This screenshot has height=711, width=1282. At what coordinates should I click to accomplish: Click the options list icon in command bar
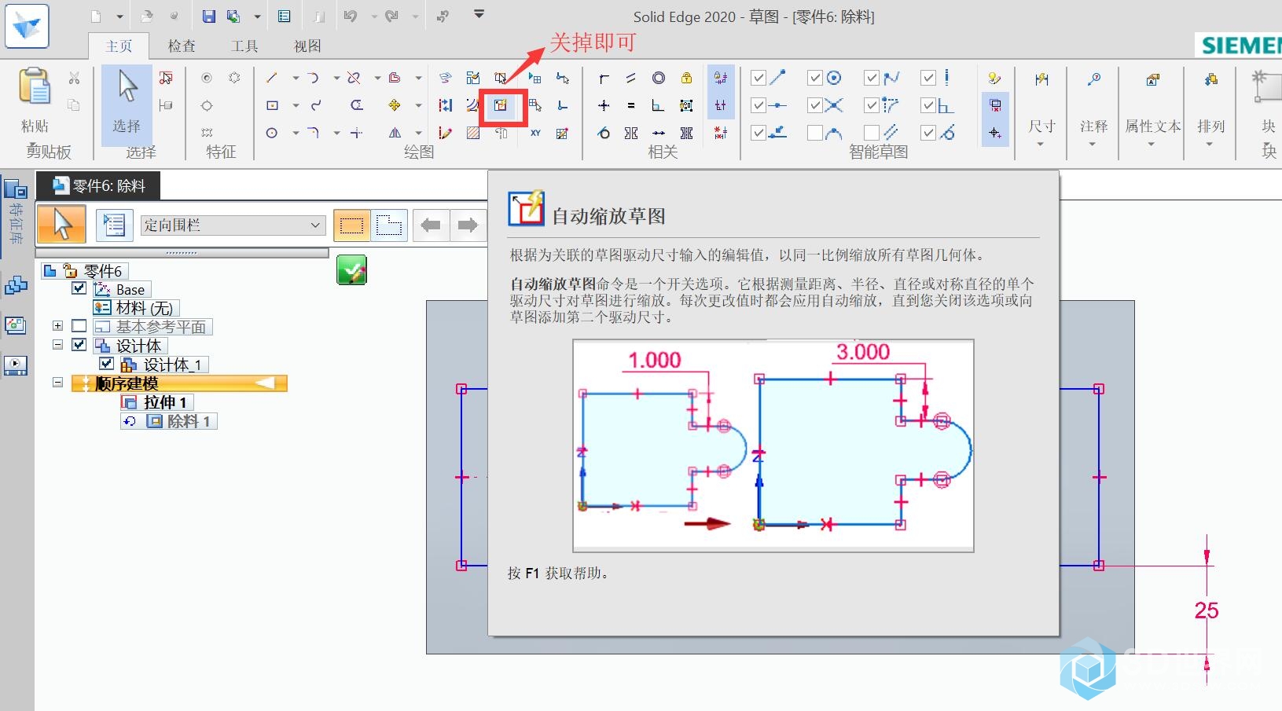tap(115, 225)
